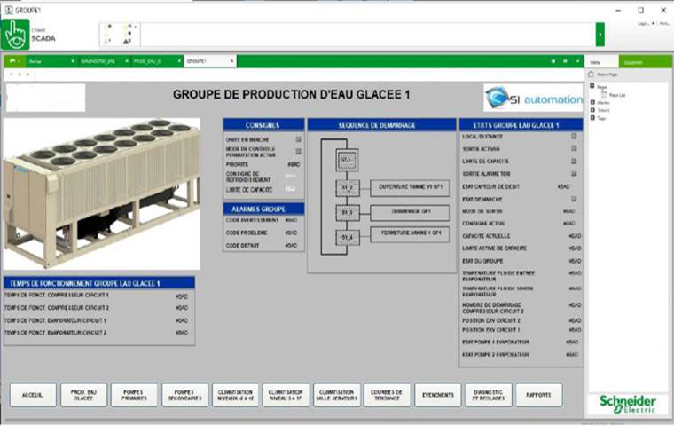
Task: Expand the Tags node in the tree
Action: click(x=592, y=117)
